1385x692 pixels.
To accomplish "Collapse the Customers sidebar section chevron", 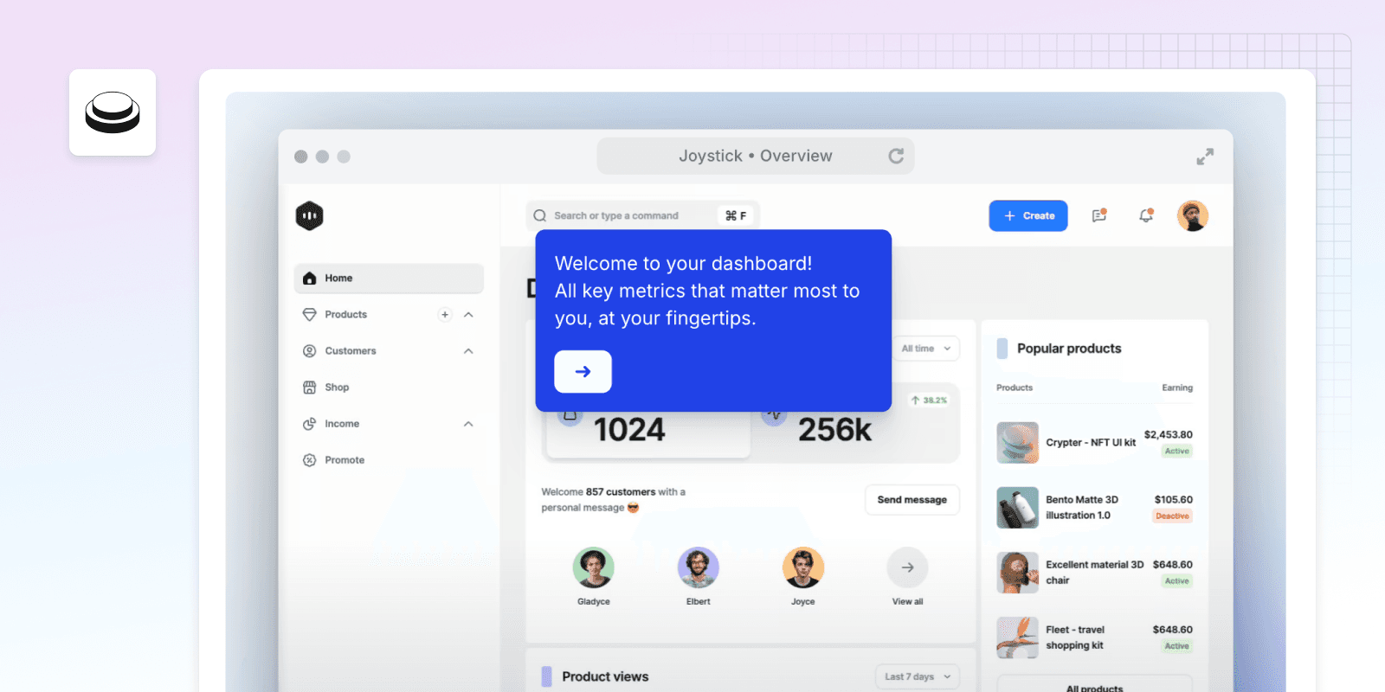I will pyautogui.click(x=468, y=351).
